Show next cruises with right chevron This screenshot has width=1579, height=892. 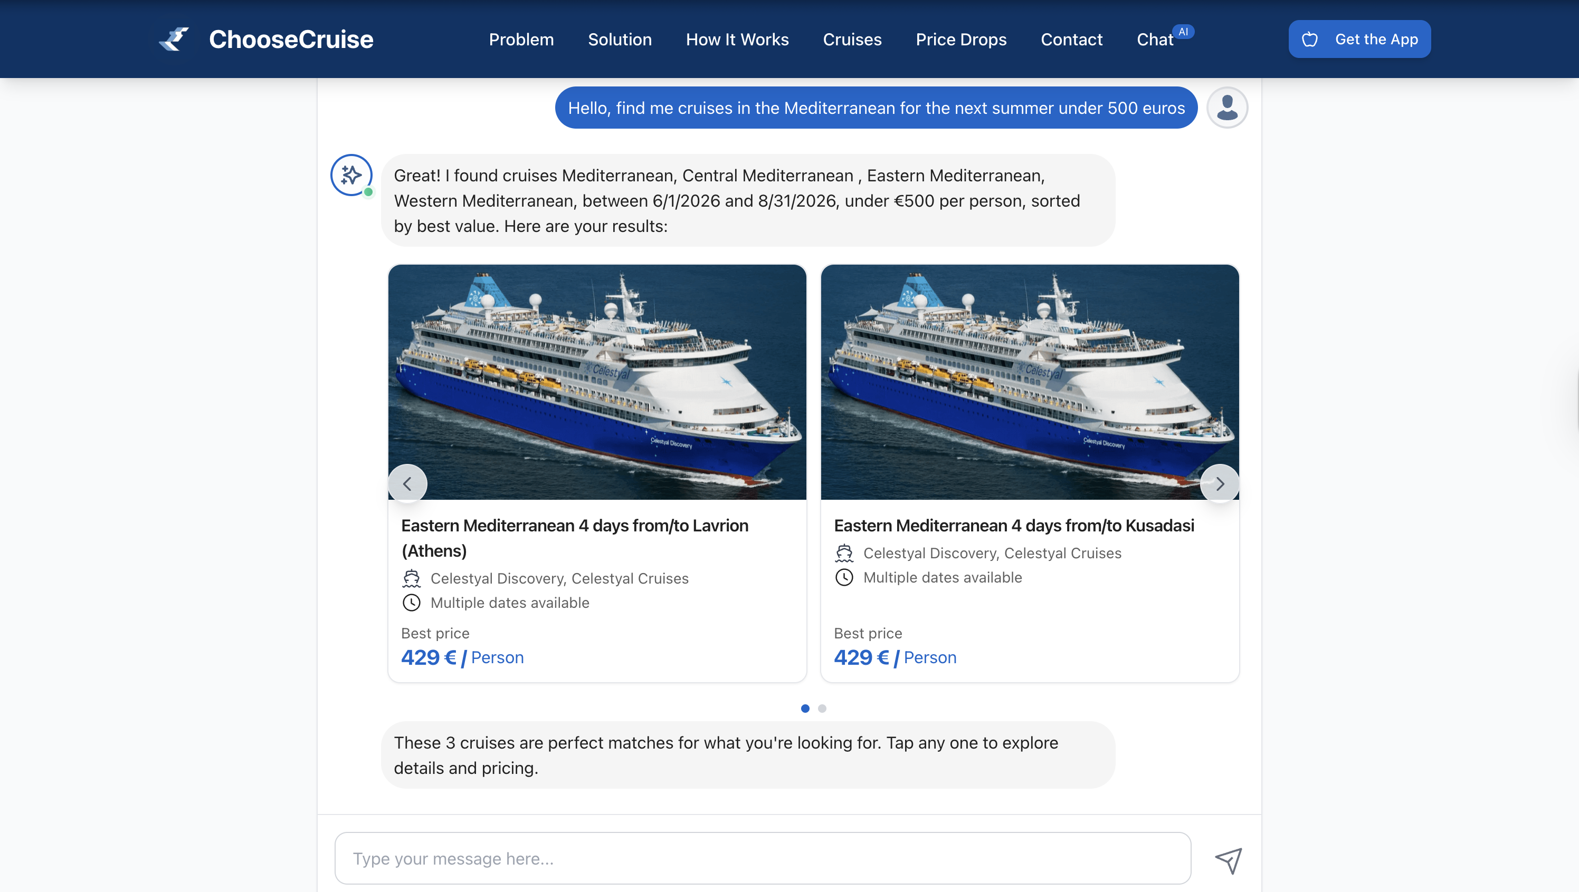[1220, 484]
